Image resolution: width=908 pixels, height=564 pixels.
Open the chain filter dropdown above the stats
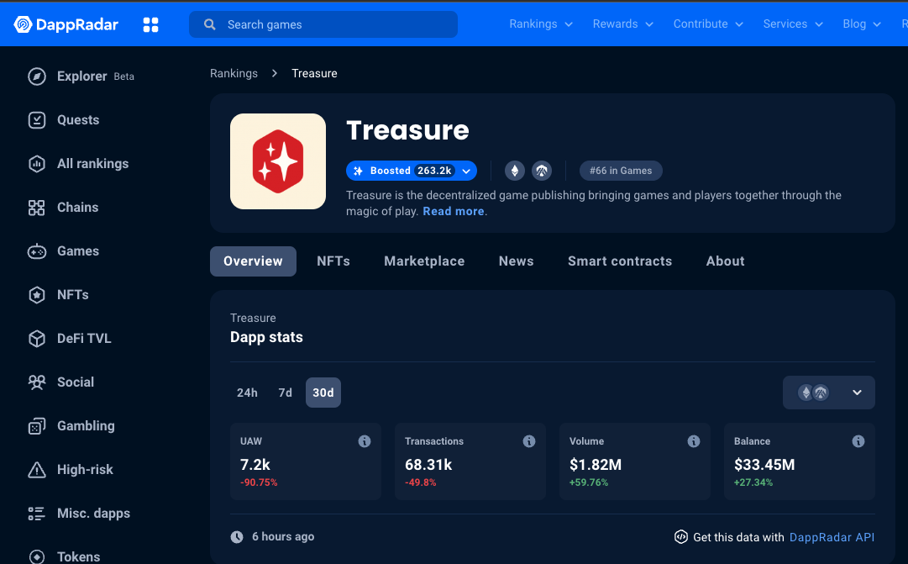(829, 392)
